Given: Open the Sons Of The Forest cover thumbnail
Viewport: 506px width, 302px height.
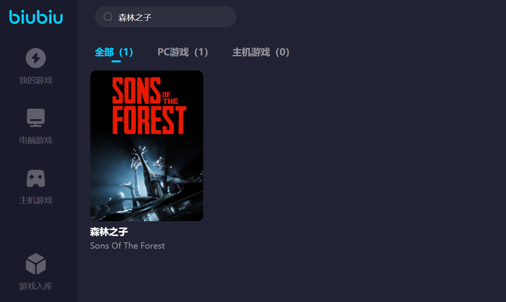Looking at the screenshot, I should click(147, 146).
